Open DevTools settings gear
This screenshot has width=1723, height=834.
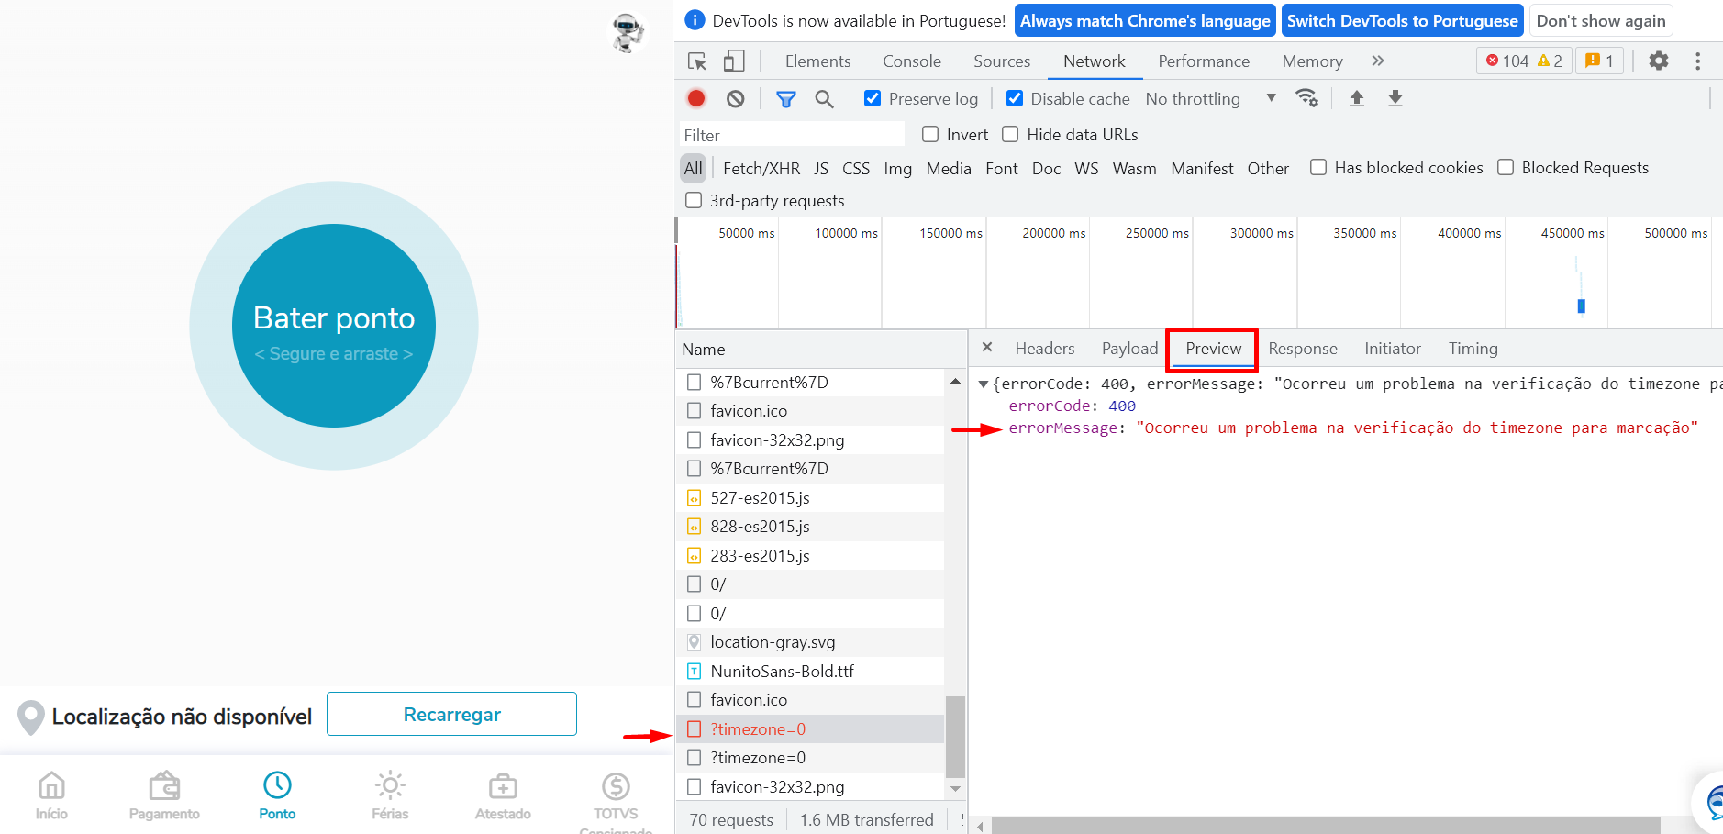point(1659,61)
